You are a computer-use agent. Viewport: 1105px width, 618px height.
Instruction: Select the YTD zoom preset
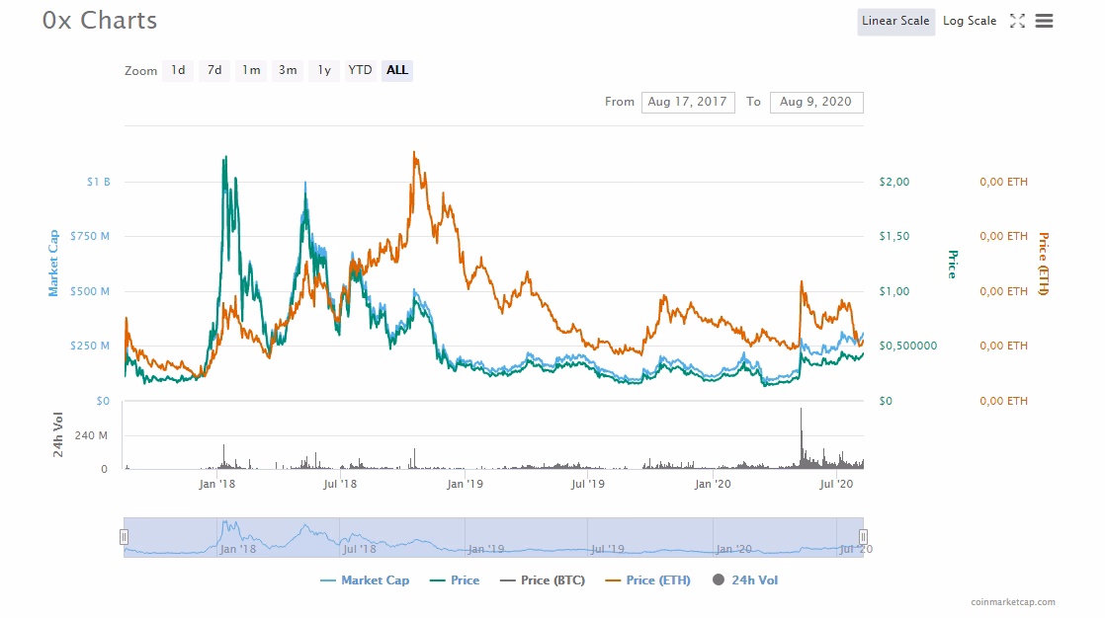point(360,70)
